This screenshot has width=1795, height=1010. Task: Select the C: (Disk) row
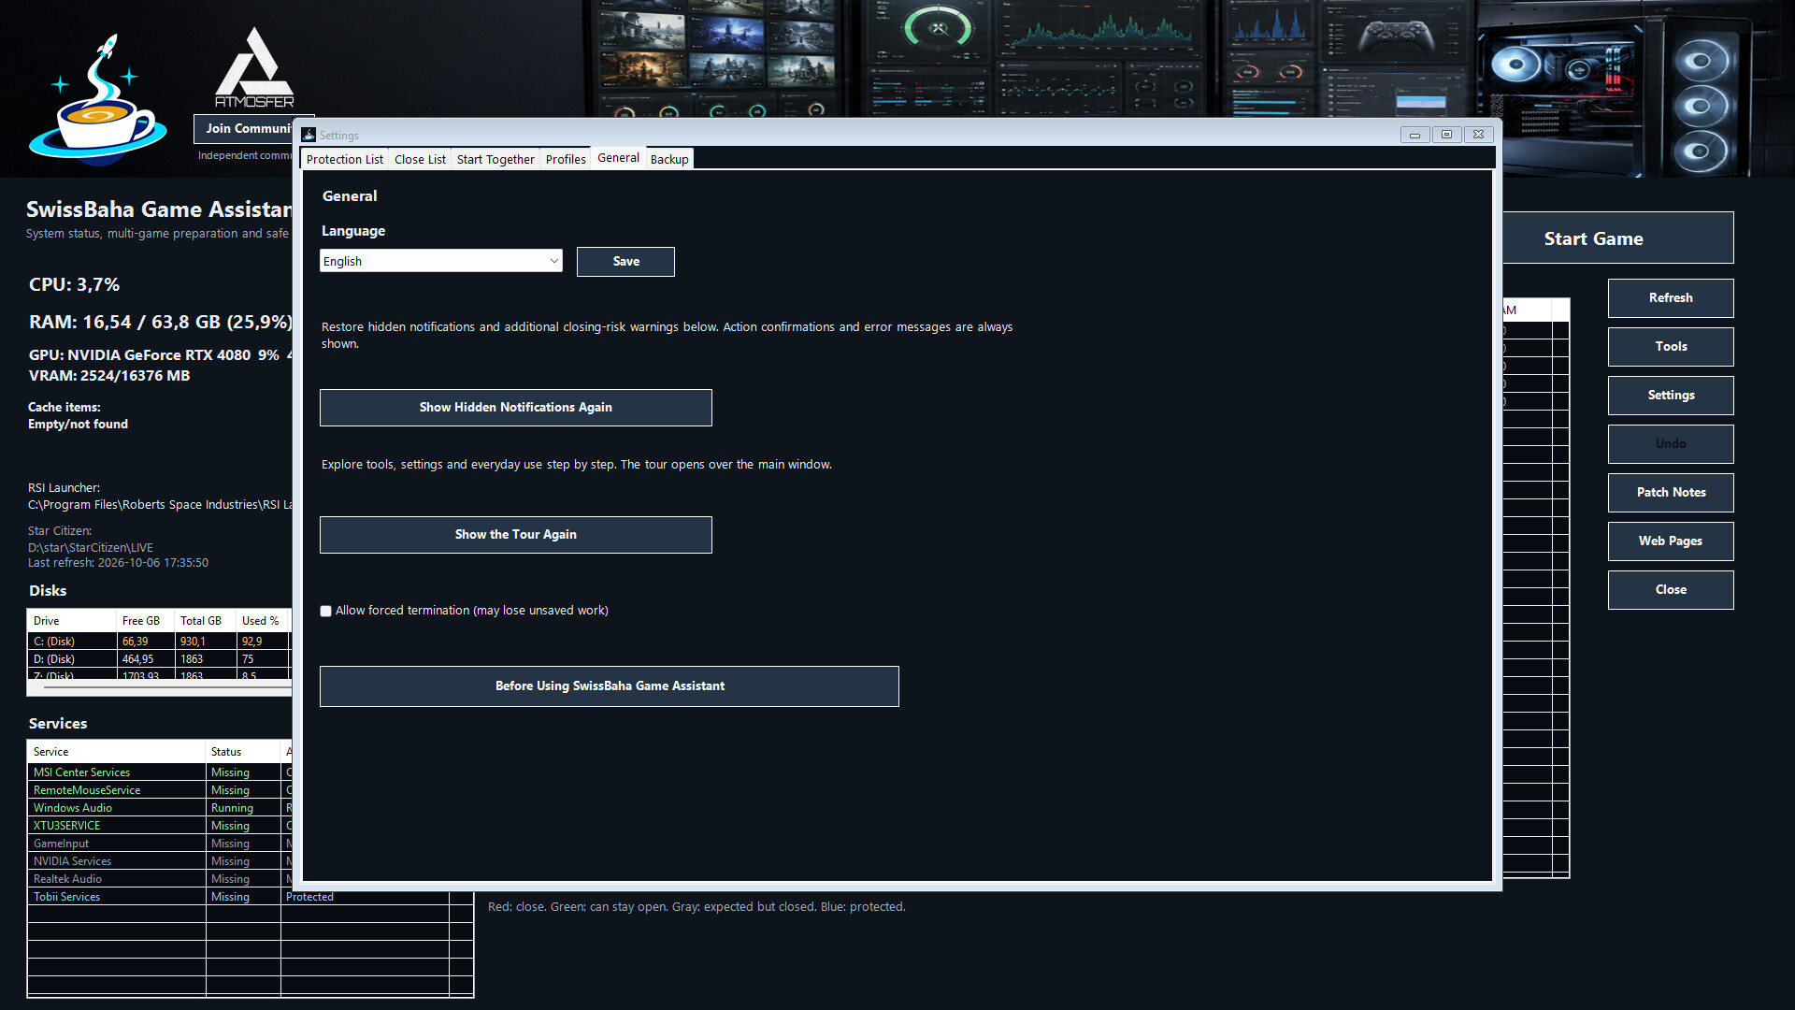tap(159, 642)
